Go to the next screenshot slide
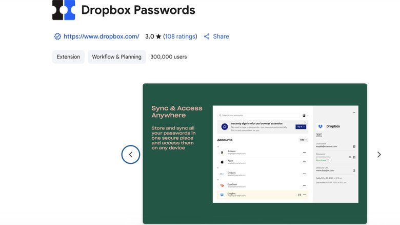 pos(379,155)
